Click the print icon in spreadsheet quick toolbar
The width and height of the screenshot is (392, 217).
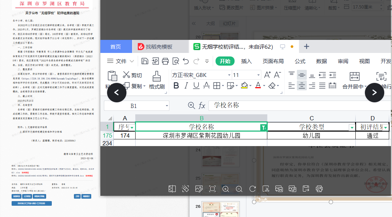tap(165, 61)
